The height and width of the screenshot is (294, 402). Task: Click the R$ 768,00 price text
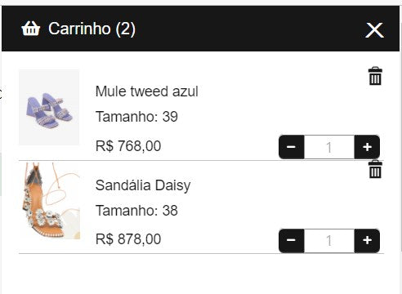pyautogui.click(x=128, y=145)
